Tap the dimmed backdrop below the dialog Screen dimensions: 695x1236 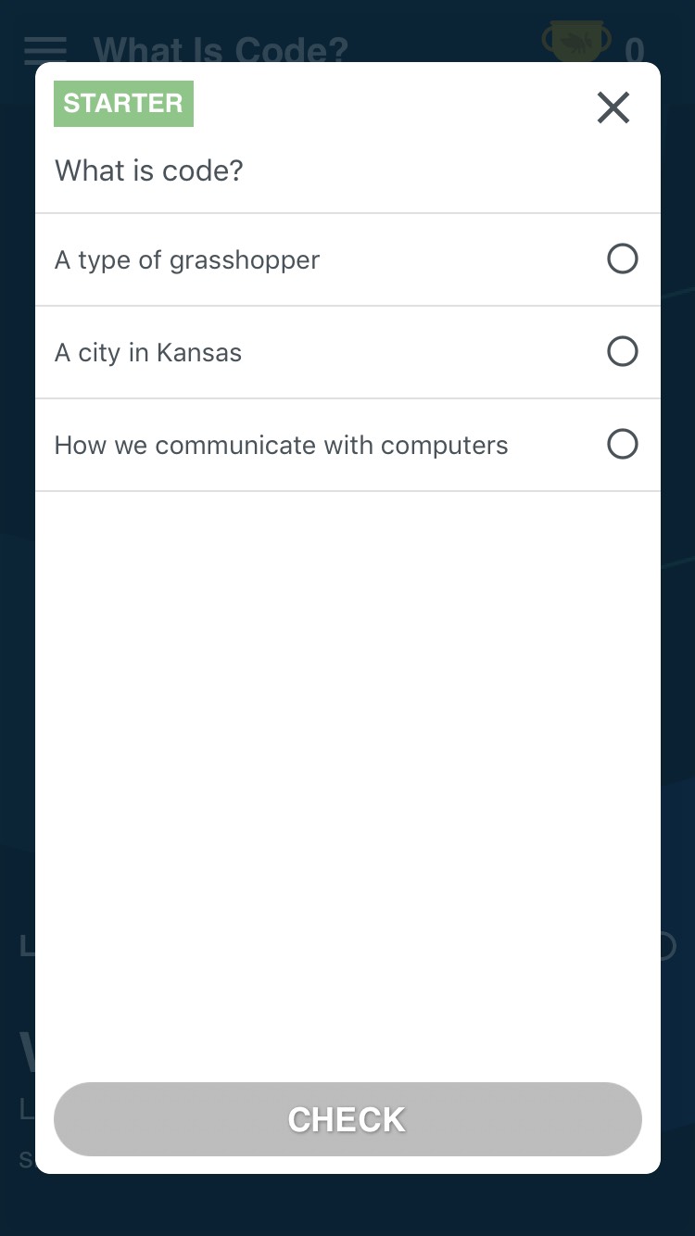pos(347,1204)
